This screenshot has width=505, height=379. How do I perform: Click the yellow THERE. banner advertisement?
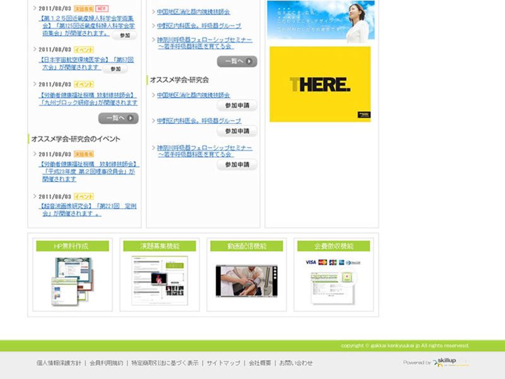319,84
